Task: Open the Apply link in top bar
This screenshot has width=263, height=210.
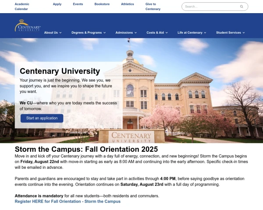Action: [57, 4]
